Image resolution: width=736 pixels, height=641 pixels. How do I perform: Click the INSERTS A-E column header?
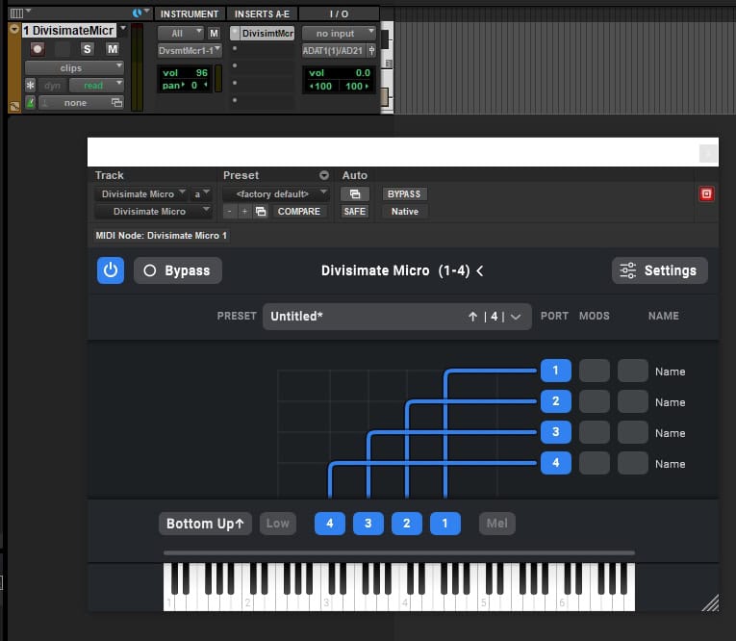click(262, 14)
